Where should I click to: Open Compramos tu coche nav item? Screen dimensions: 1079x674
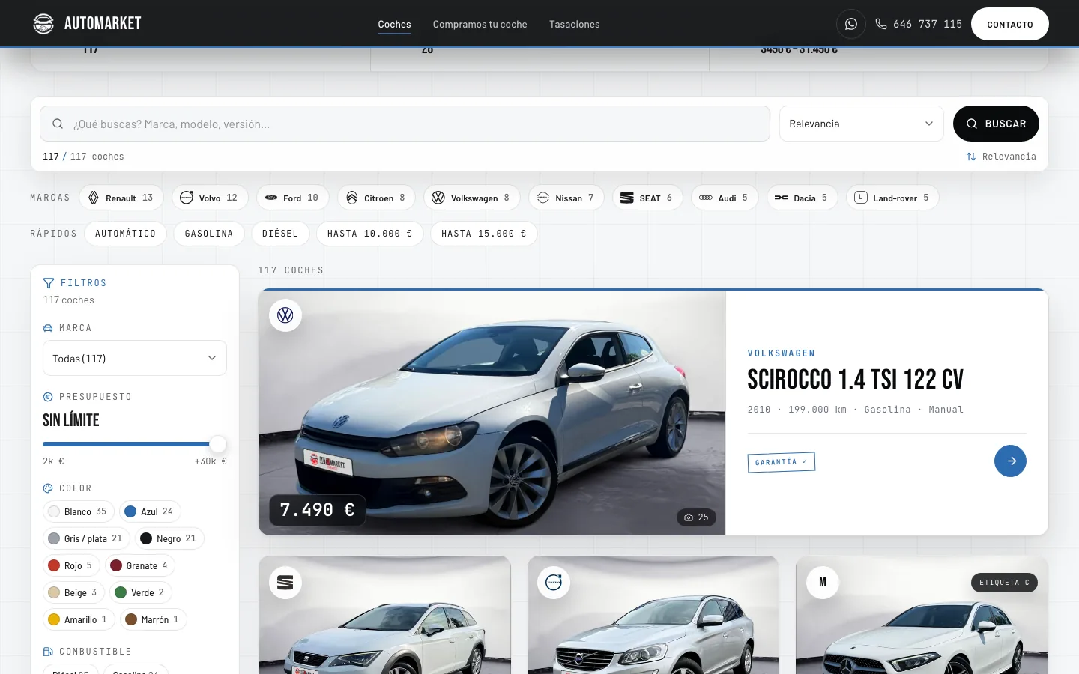[480, 24]
